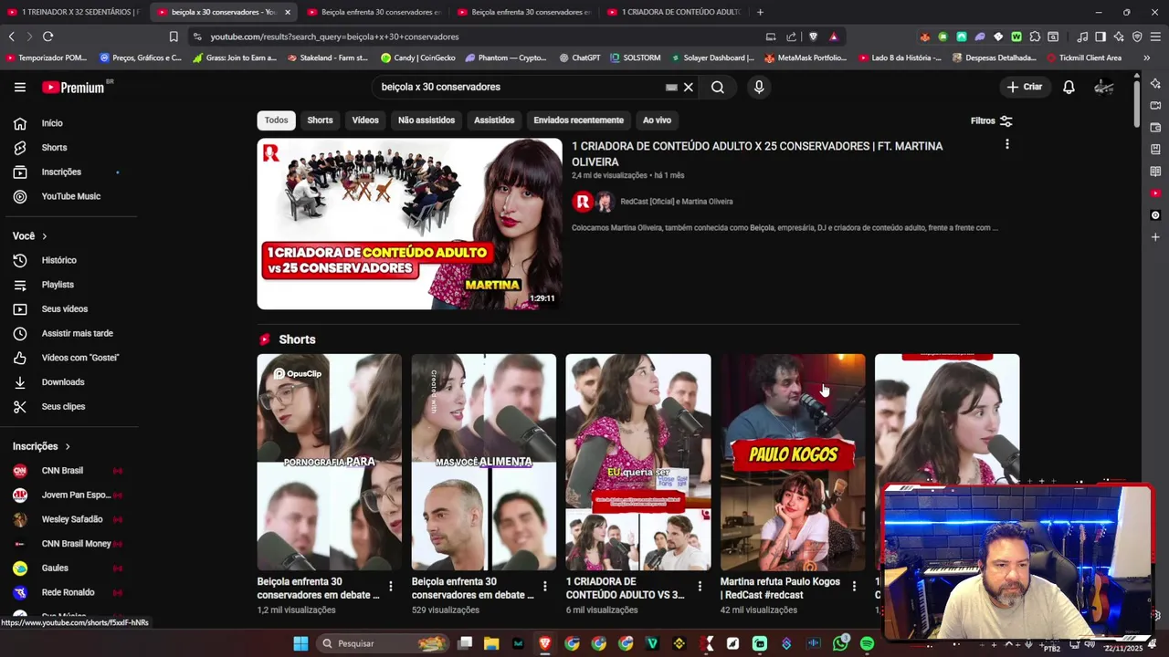The image size is (1169, 657).
Task: Open the PAULO KOGOS short thumbnail
Action: (x=792, y=462)
